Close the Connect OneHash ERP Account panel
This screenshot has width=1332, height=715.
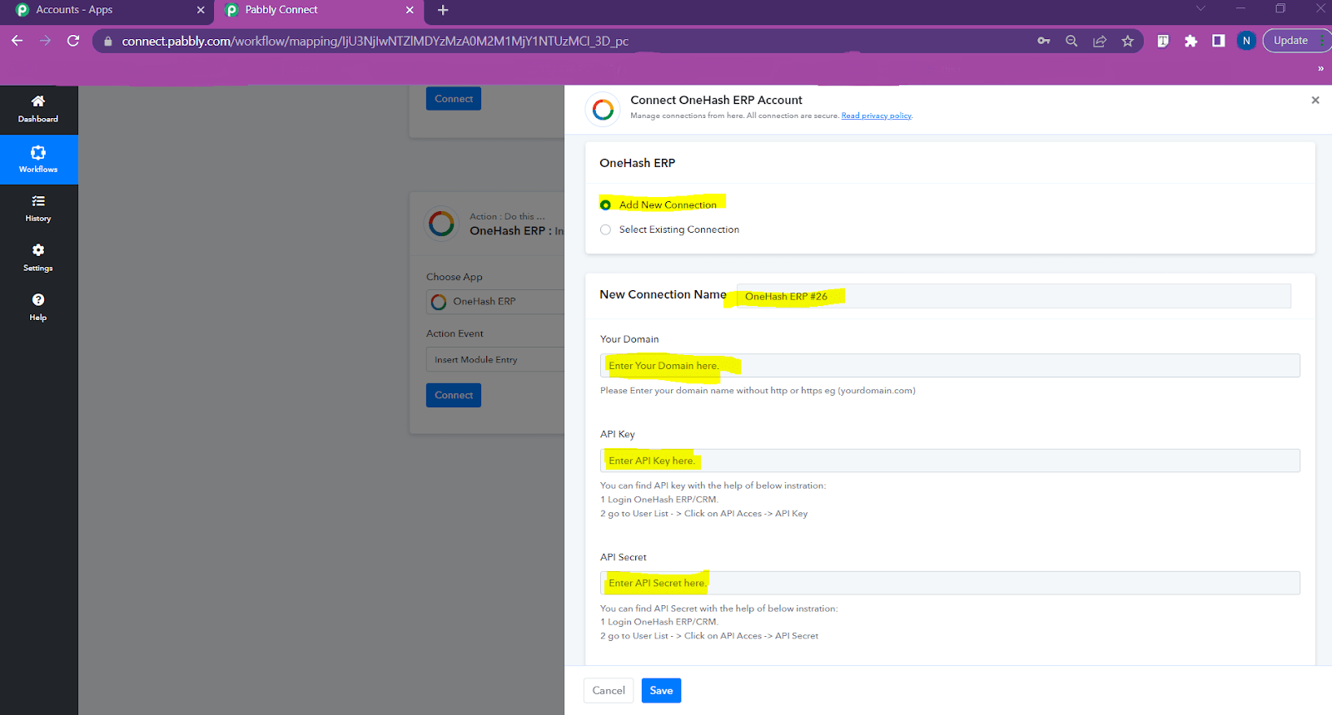click(1315, 100)
